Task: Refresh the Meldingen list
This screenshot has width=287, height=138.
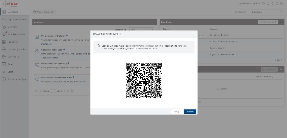Action: (x=72, y=91)
